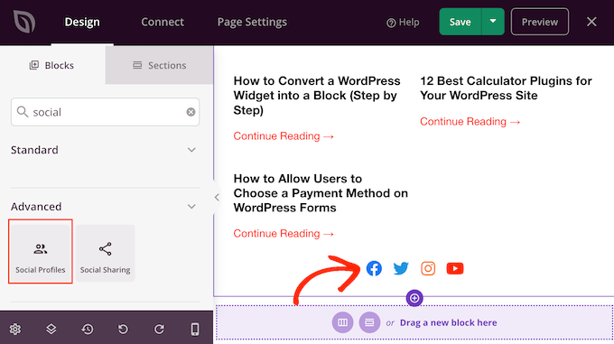This screenshot has height=344, width=614.
Task: Switch to the Connect tab
Action: pyautogui.click(x=163, y=22)
